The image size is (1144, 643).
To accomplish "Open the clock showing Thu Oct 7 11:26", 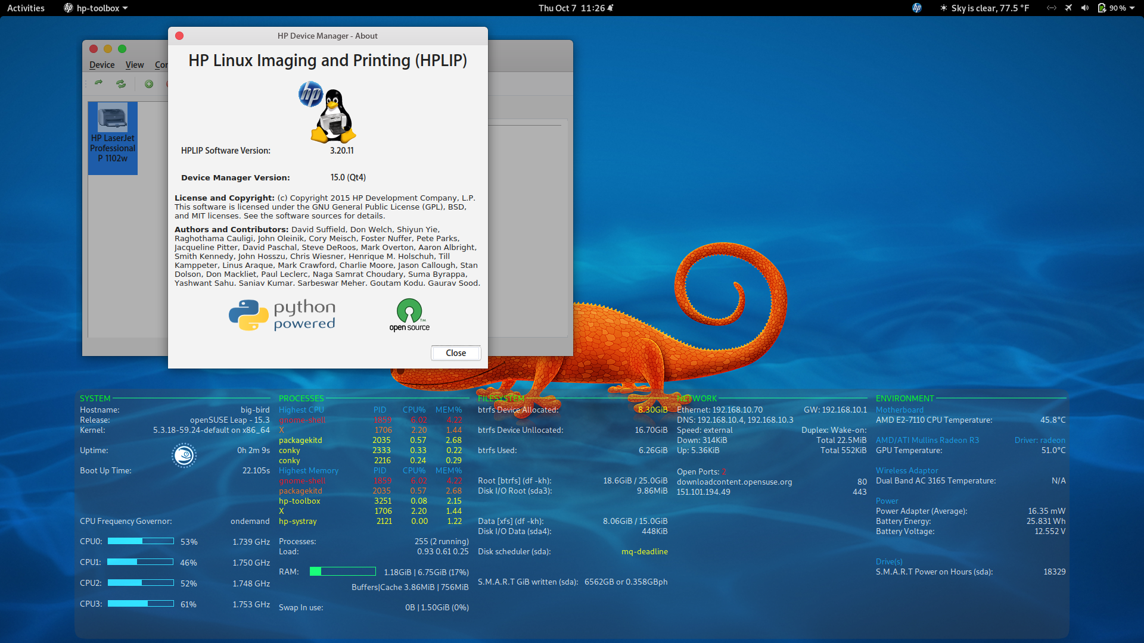I will pyautogui.click(x=576, y=8).
